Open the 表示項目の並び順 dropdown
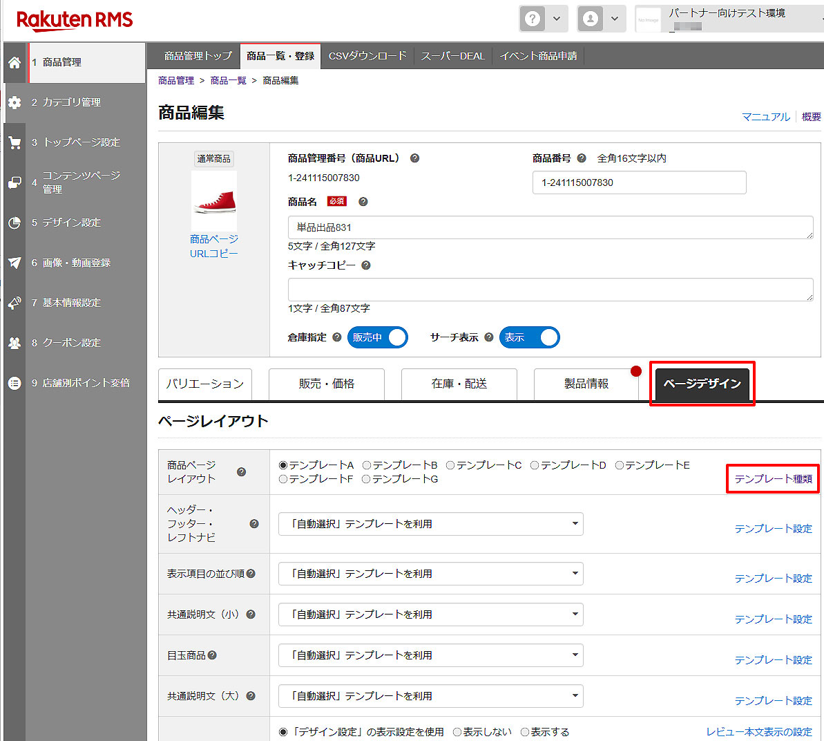This screenshot has height=741, width=824. [x=430, y=574]
